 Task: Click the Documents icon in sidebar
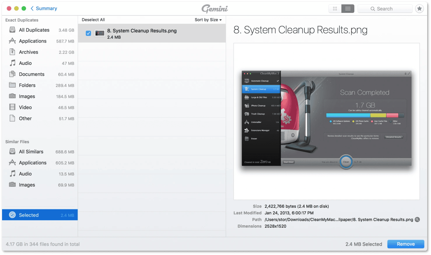point(12,74)
